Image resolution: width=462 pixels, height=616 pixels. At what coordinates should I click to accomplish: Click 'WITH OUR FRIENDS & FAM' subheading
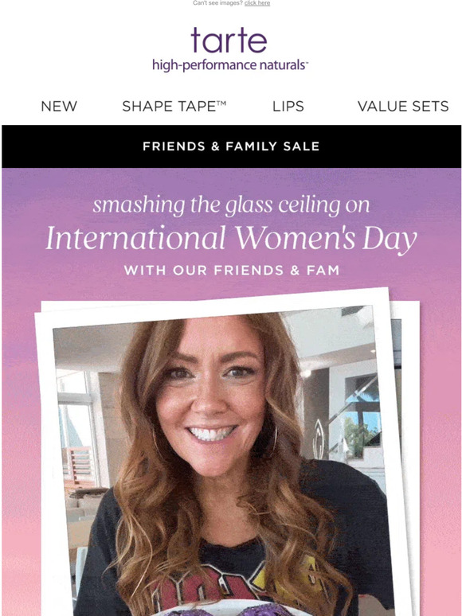pyautogui.click(x=231, y=271)
